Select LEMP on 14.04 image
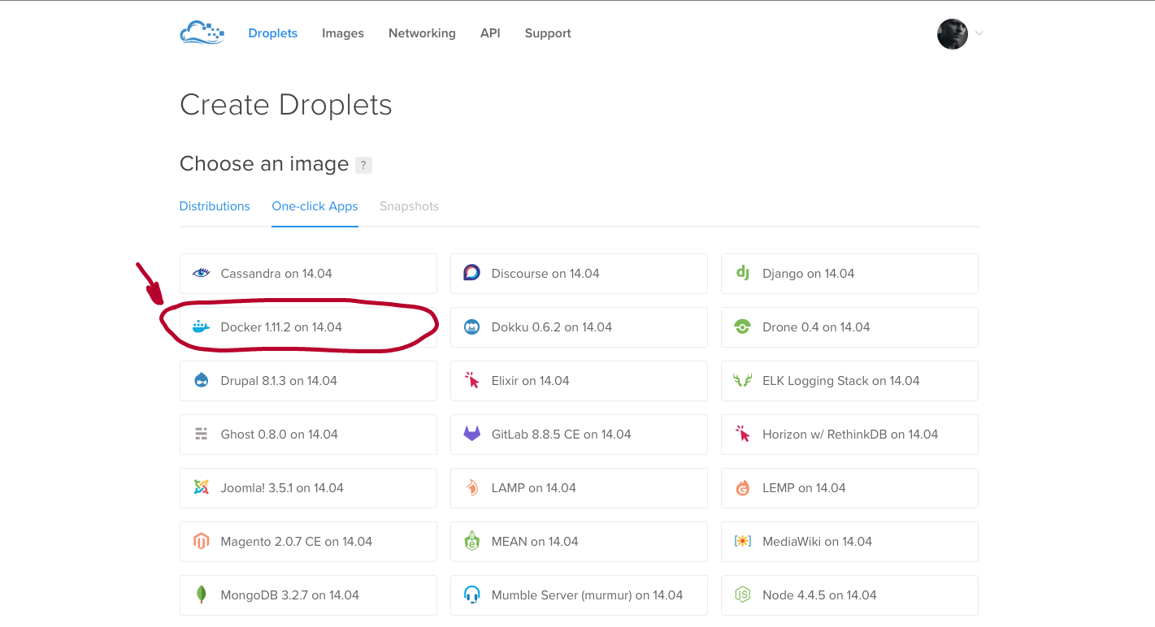 click(849, 488)
